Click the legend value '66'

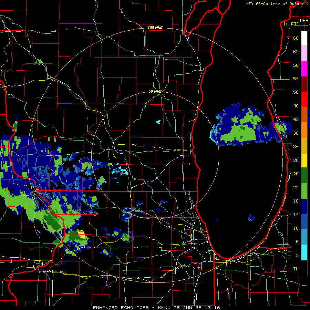coord(296,38)
